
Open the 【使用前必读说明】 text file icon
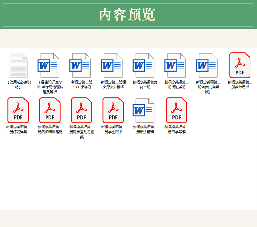tap(18, 65)
